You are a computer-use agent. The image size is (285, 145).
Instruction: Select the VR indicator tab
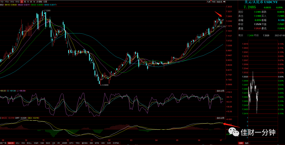(x=59, y=143)
